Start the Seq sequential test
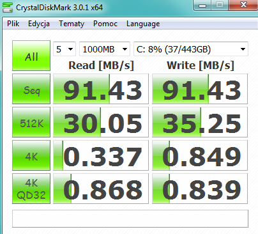 pyautogui.click(x=31, y=89)
